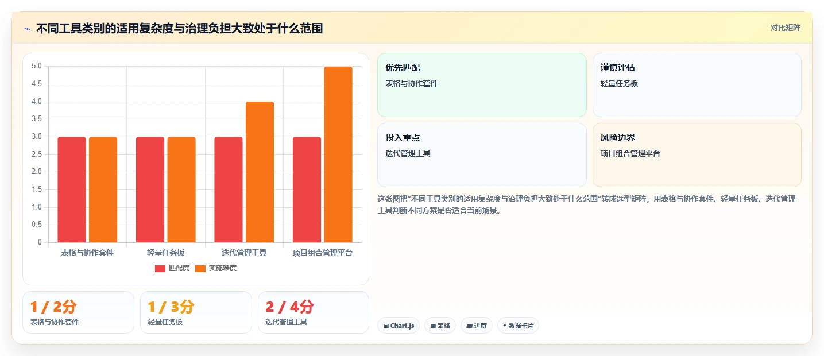Click orange 实施难度 bar for 轻量任务板
This screenshot has height=356, width=824.
tap(181, 189)
